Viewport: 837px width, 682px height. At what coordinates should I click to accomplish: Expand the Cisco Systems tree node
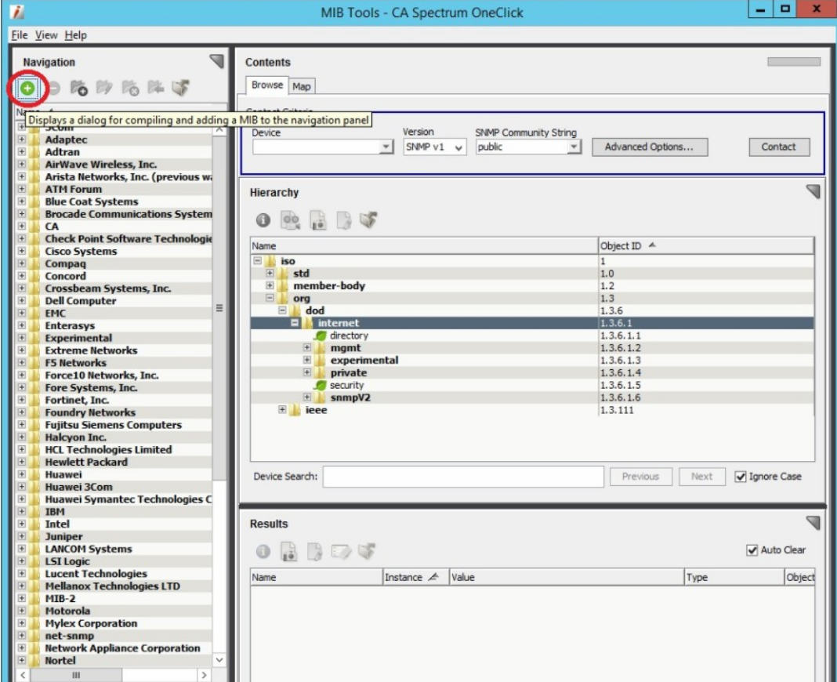pos(22,252)
